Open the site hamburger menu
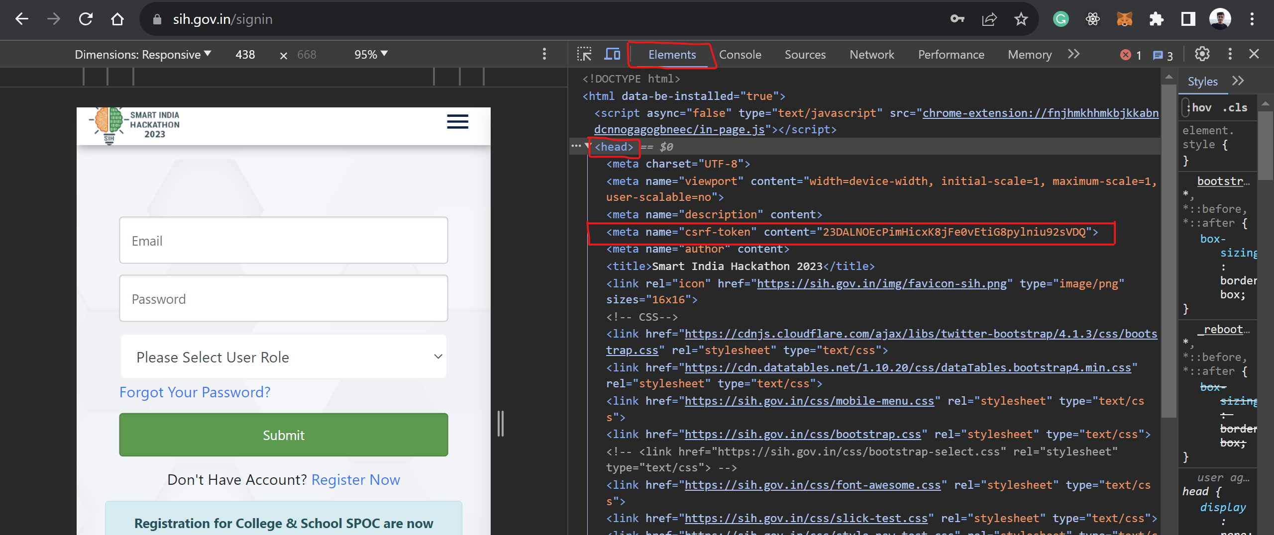This screenshot has height=535, width=1274. click(457, 122)
